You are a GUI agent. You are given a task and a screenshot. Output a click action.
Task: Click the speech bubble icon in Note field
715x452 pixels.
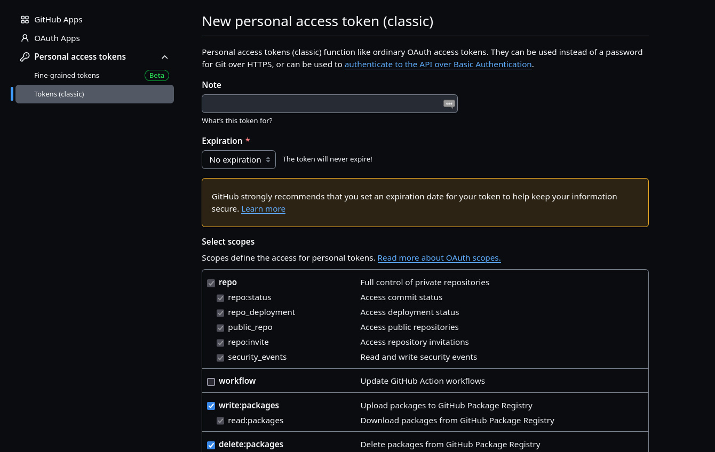click(449, 104)
